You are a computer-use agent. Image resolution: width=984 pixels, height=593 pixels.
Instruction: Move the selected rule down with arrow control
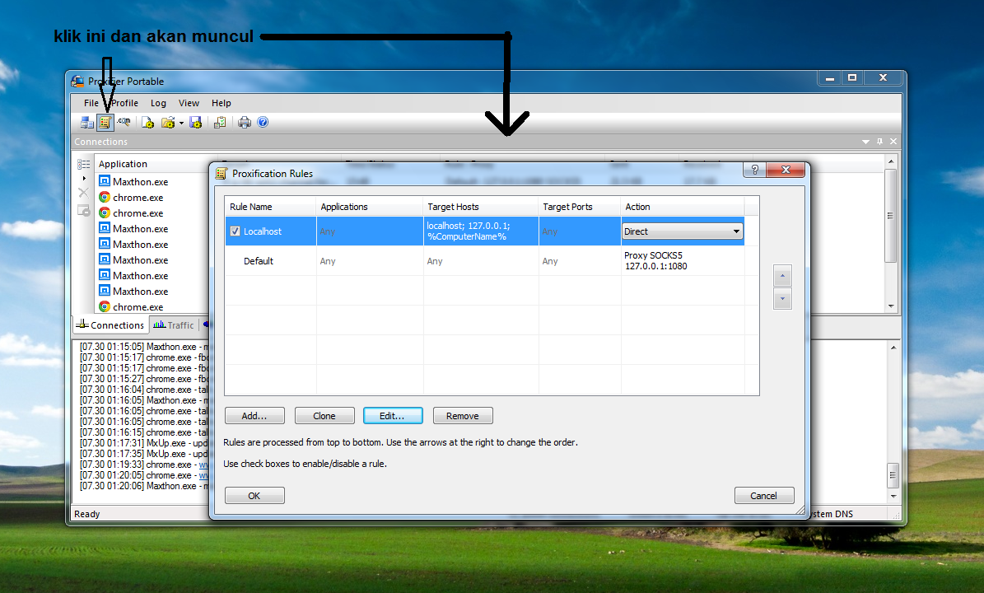782,299
